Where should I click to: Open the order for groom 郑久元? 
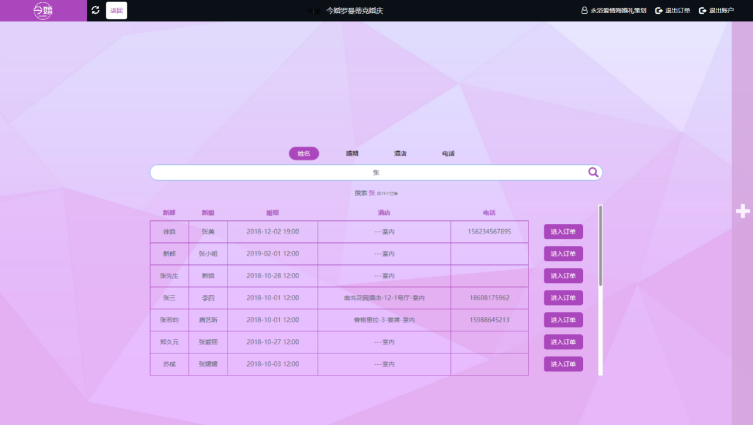point(563,342)
